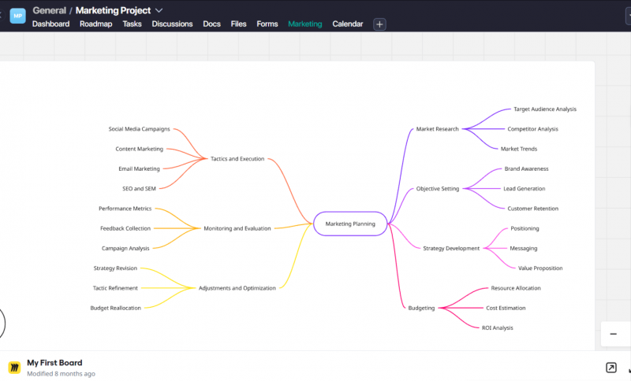Viewport: 631px width, 381px height.
Task: Click the Modified 8 months ago text
Action: (x=62, y=374)
